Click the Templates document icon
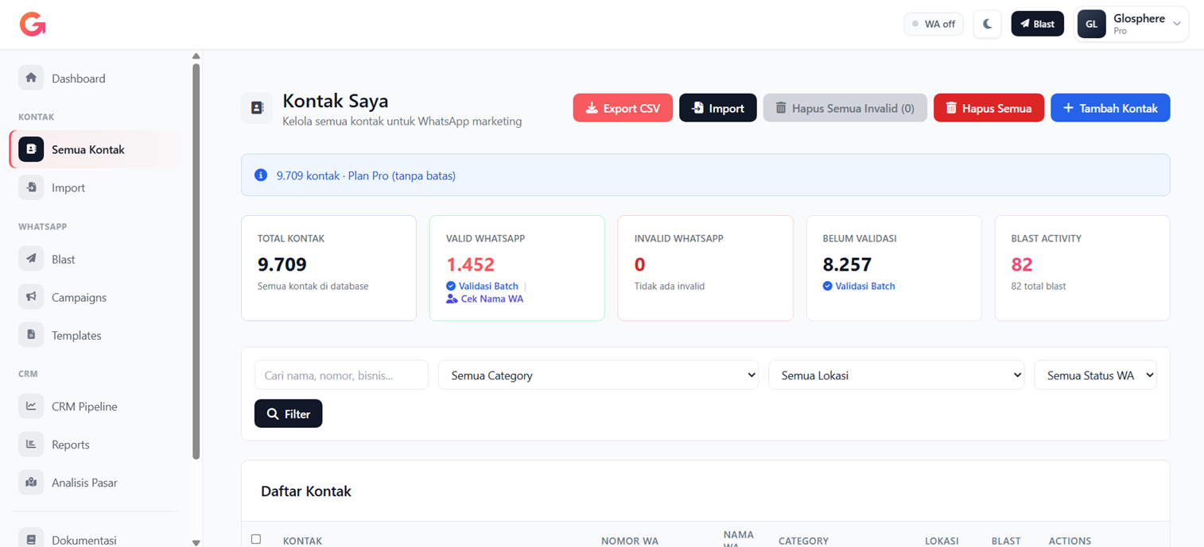This screenshot has height=547, width=1204. point(31,335)
